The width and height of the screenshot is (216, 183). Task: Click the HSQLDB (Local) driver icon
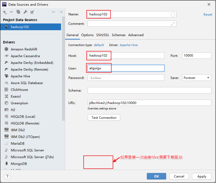tap(6, 116)
